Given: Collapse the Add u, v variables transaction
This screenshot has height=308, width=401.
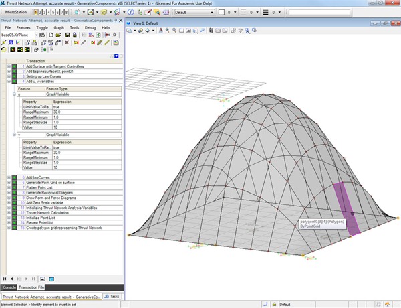Looking at the screenshot, I should 9,82.
